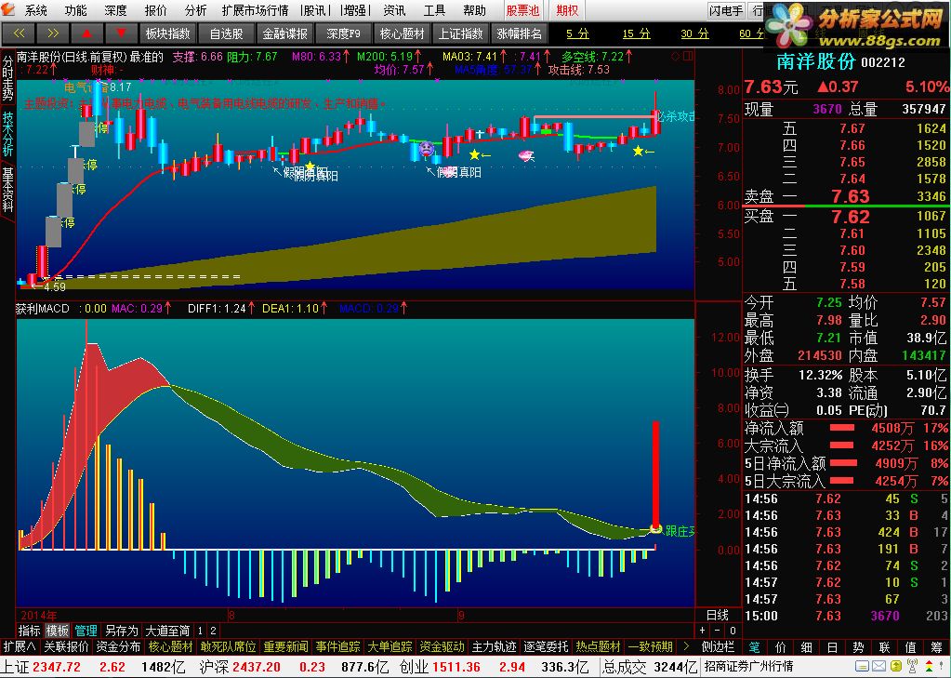Click the red up triangle toolbar button
Image resolution: width=951 pixels, height=678 pixels.
[87, 33]
